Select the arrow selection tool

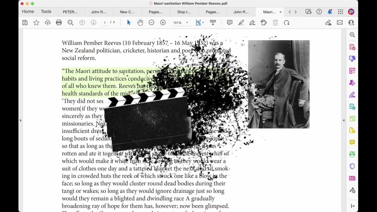pyautogui.click(x=129, y=23)
